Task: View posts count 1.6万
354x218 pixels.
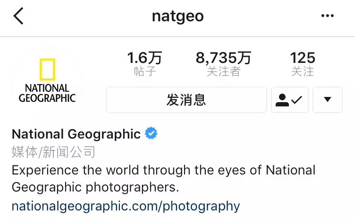Action: [144, 58]
